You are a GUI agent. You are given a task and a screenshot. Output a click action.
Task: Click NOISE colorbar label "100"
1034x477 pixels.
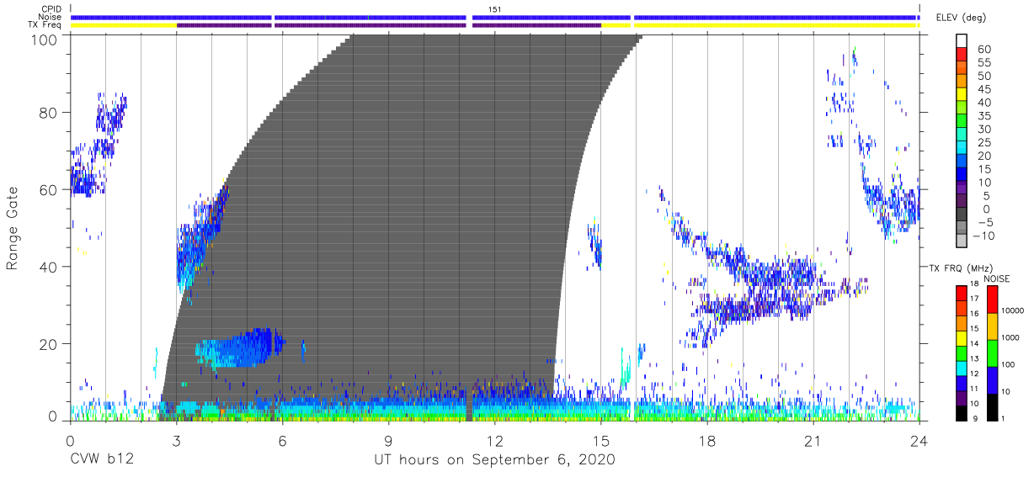[x=1009, y=365]
